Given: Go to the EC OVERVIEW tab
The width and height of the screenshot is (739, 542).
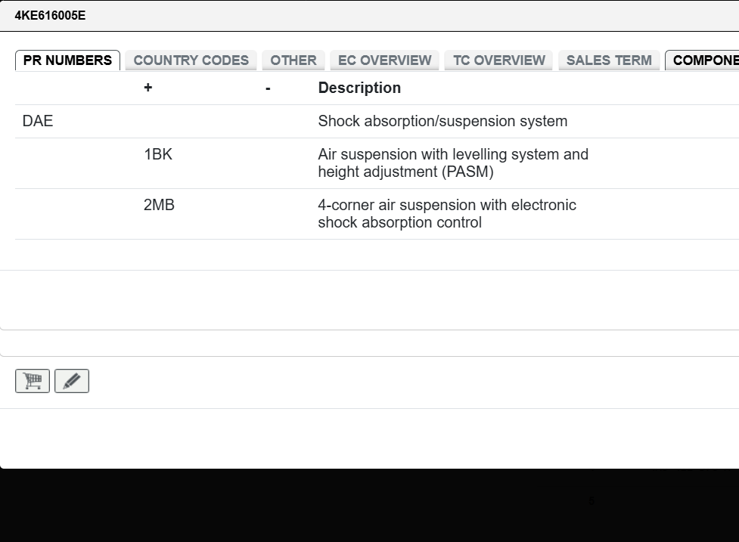Looking at the screenshot, I should coord(384,60).
